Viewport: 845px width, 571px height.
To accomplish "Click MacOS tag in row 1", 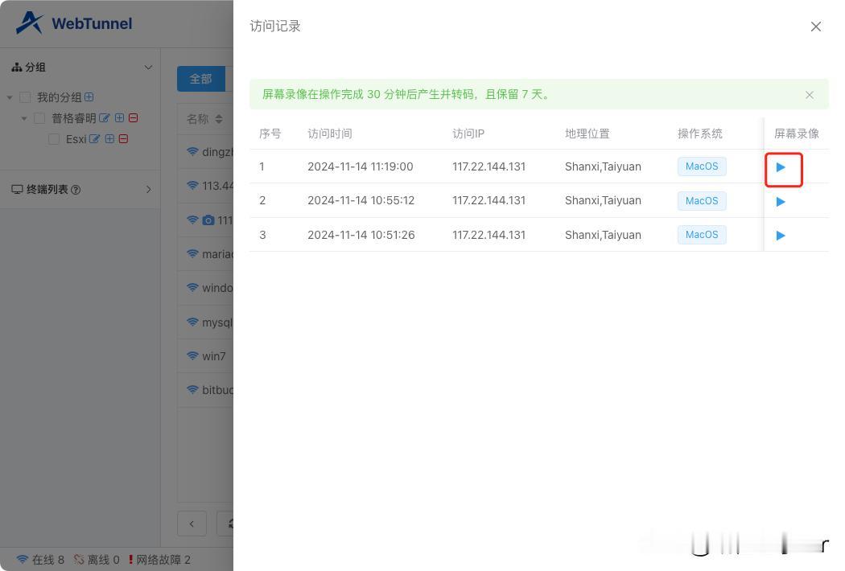I will 702,166.
